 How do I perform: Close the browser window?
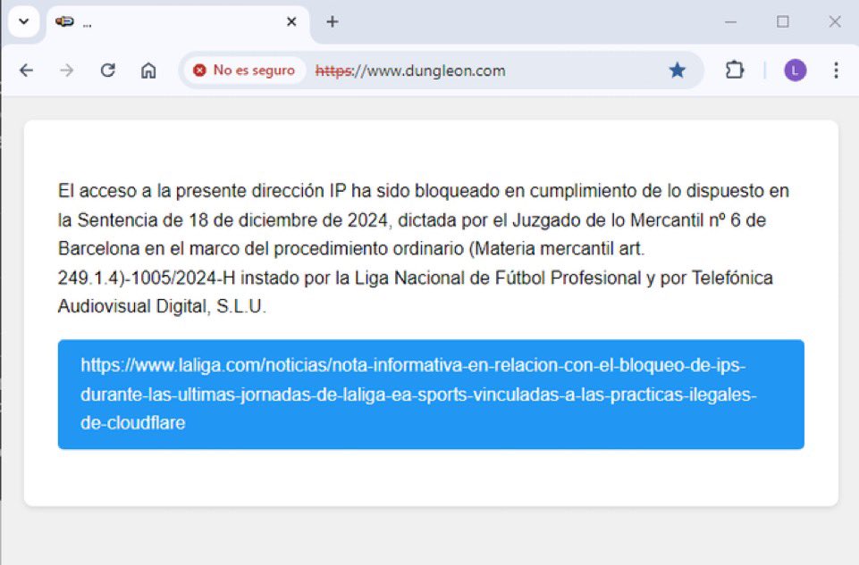835,22
